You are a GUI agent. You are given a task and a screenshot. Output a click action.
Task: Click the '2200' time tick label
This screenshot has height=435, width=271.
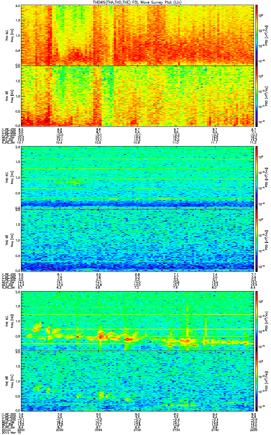coord(253,430)
